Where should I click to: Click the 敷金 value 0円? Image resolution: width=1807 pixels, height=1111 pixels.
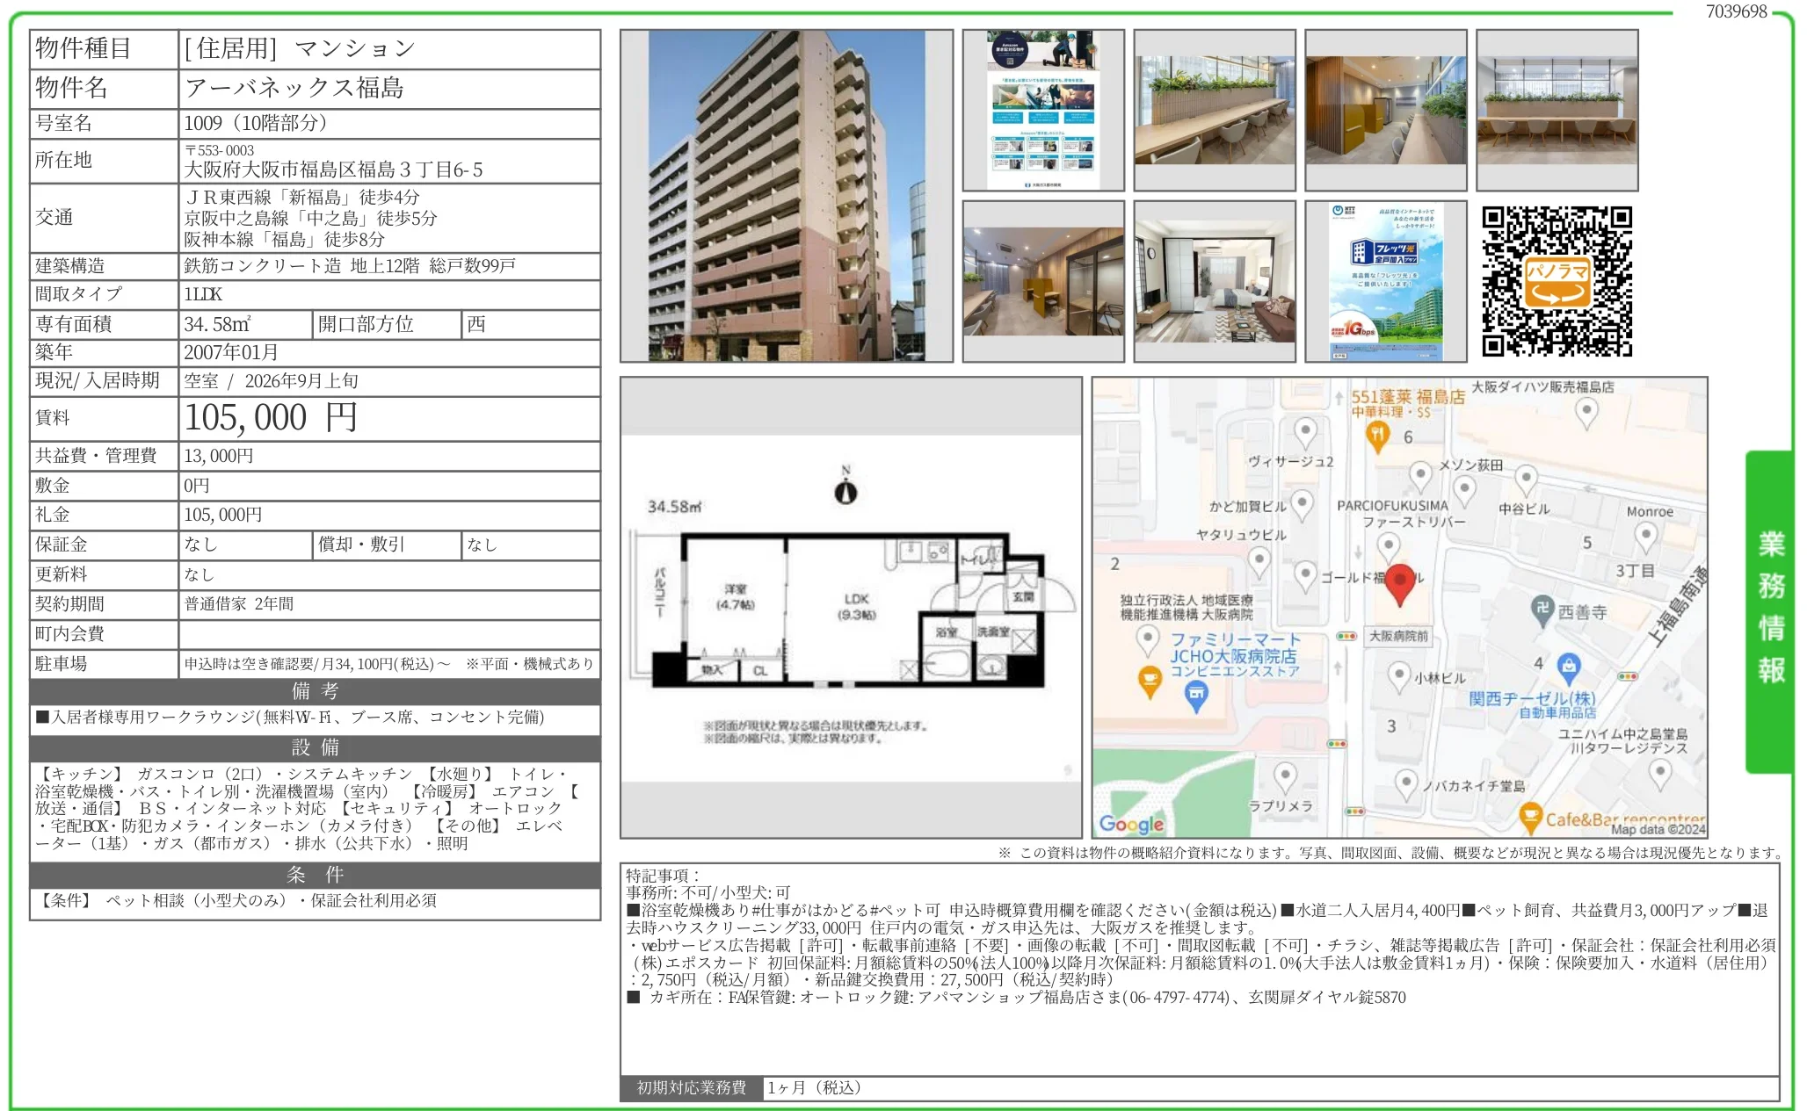click(197, 486)
